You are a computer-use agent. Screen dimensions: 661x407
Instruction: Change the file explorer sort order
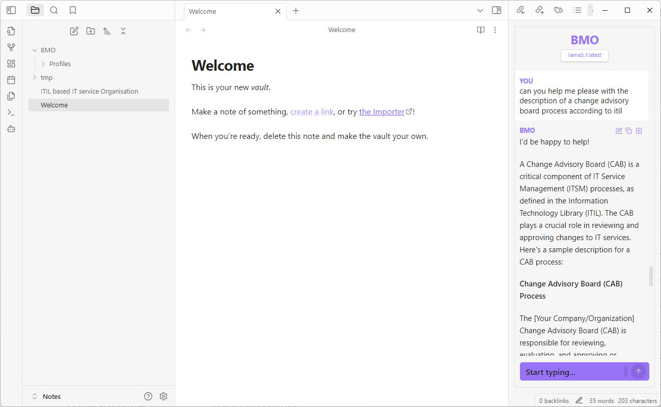tap(107, 31)
